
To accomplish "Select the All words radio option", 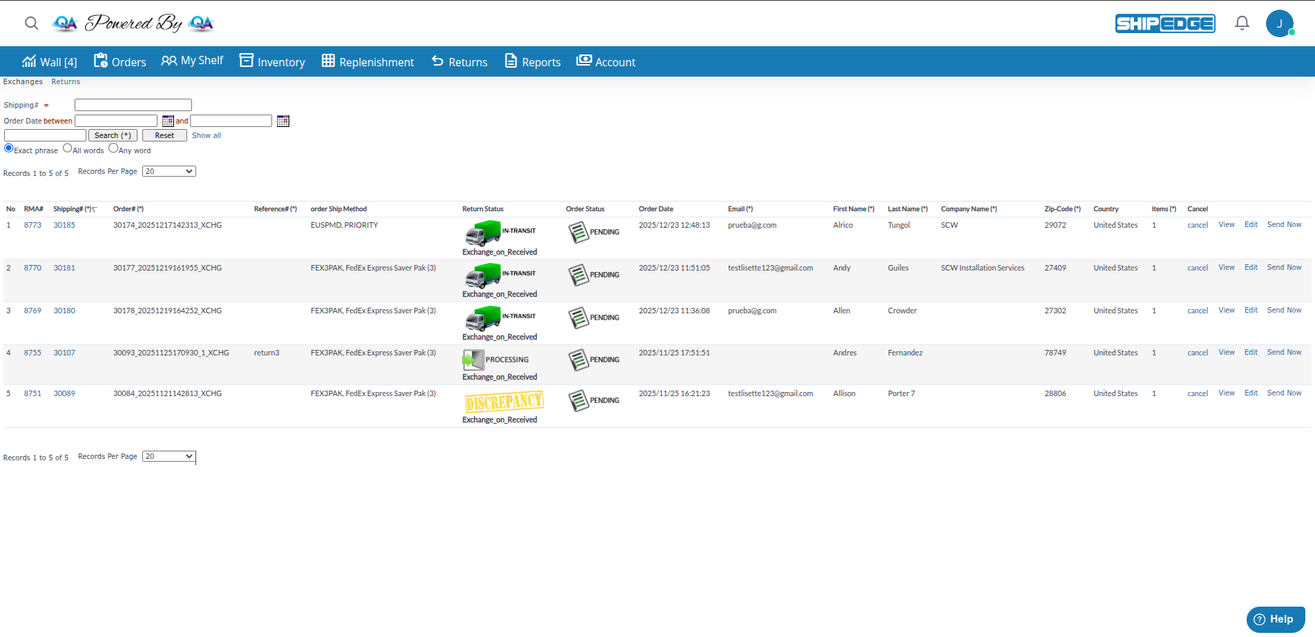I will pyautogui.click(x=68, y=148).
